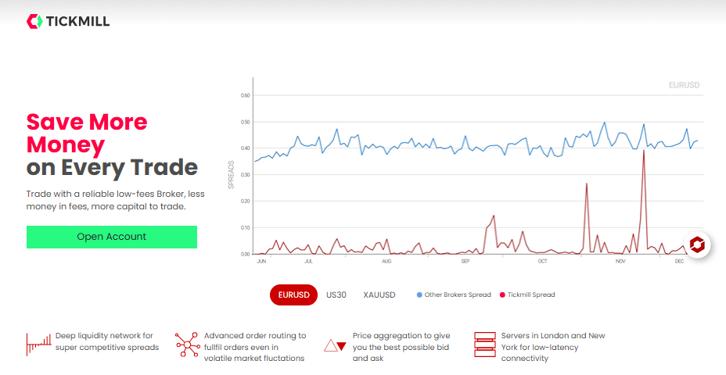Switch to the US30 tab
Image resolution: width=726 pixels, height=375 pixels.
(336, 295)
